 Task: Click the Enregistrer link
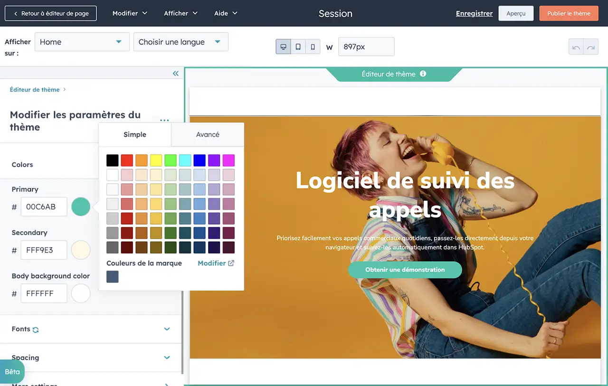click(474, 13)
